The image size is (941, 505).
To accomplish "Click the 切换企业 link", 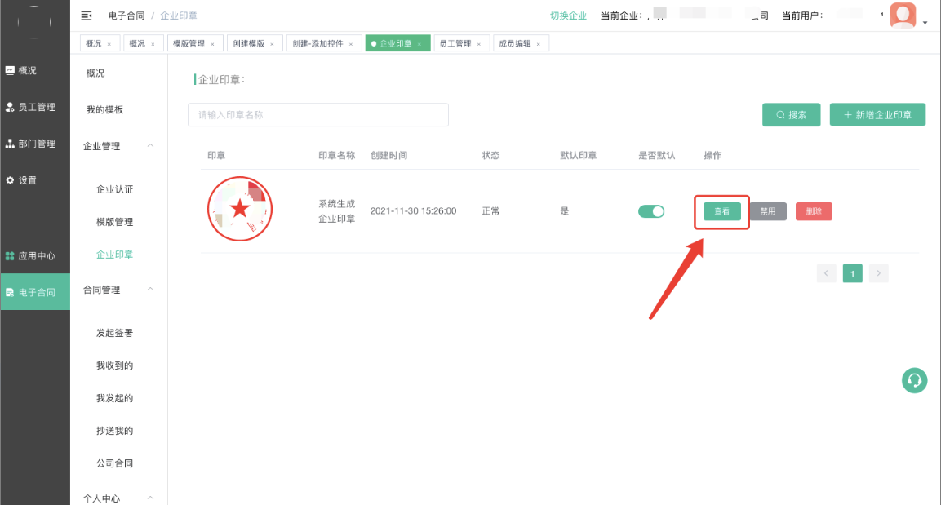I will (568, 16).
